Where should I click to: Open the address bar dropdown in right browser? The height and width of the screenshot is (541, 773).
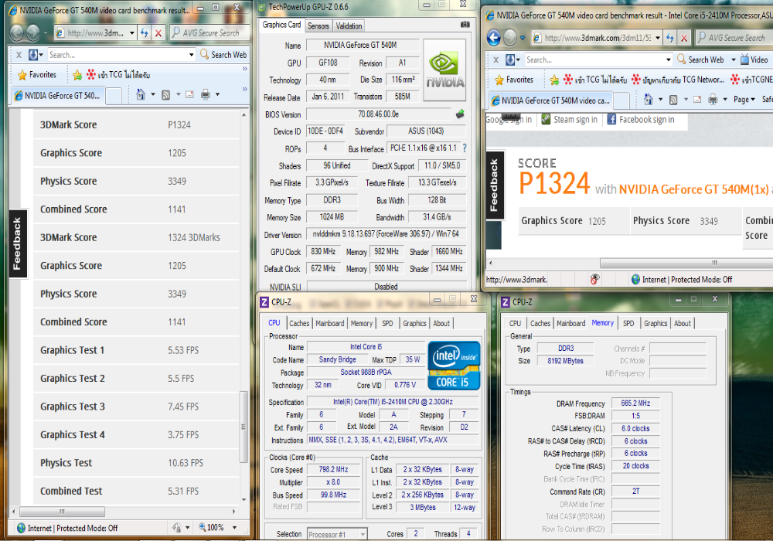[x=658, y=37]
